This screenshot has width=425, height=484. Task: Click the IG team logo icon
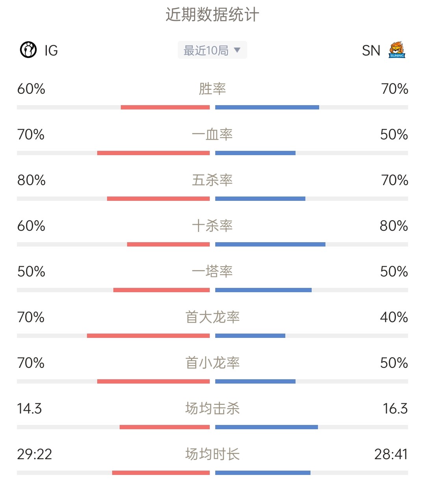click(28, 50)
